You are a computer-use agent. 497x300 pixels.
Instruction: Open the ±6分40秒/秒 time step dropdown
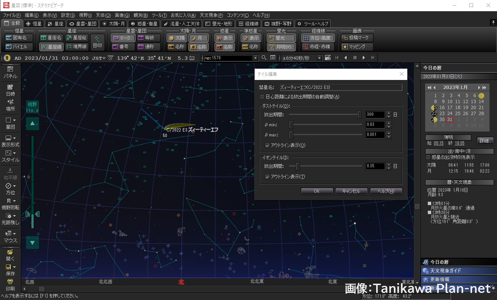pyautogui.click(x=319, y=58)
